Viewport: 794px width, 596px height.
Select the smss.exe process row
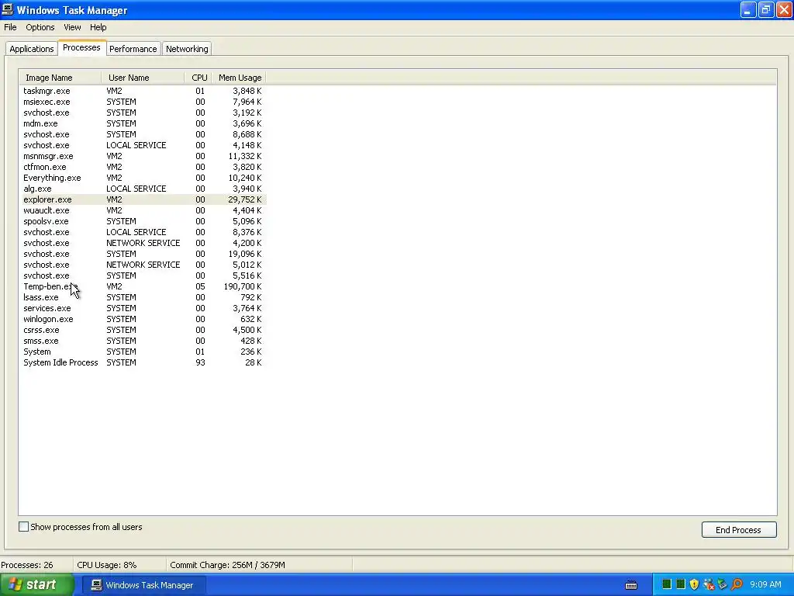coord(143,341)
